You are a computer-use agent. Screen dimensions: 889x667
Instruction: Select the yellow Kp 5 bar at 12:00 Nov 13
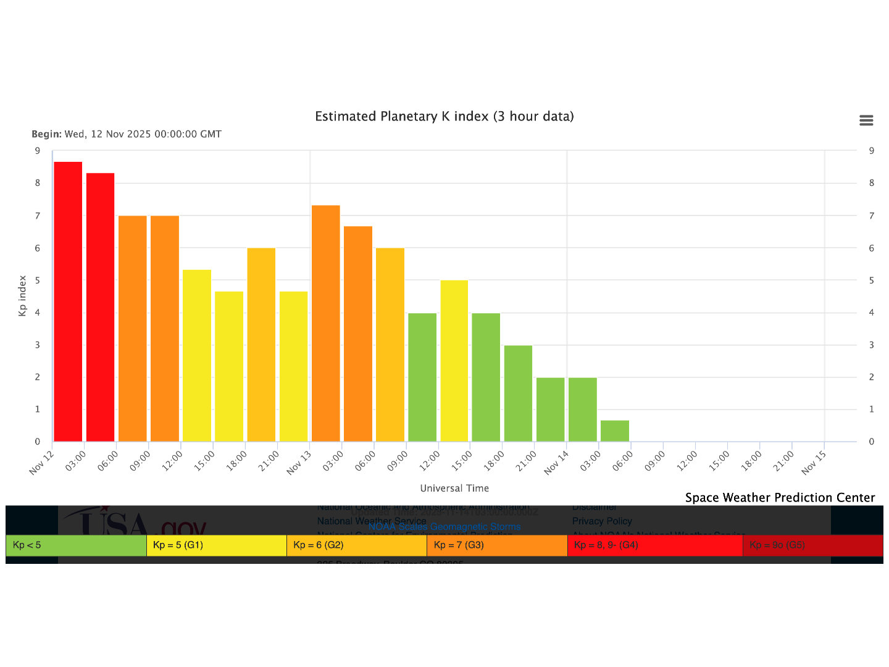(x=454, y=361)
